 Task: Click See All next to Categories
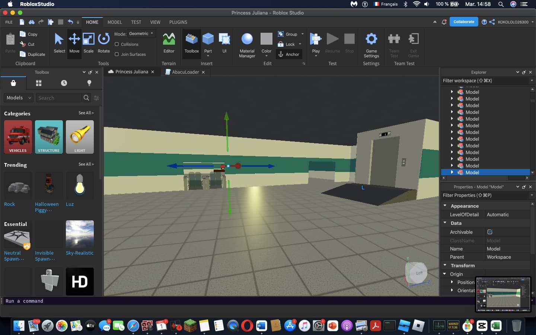click(86, 113)
